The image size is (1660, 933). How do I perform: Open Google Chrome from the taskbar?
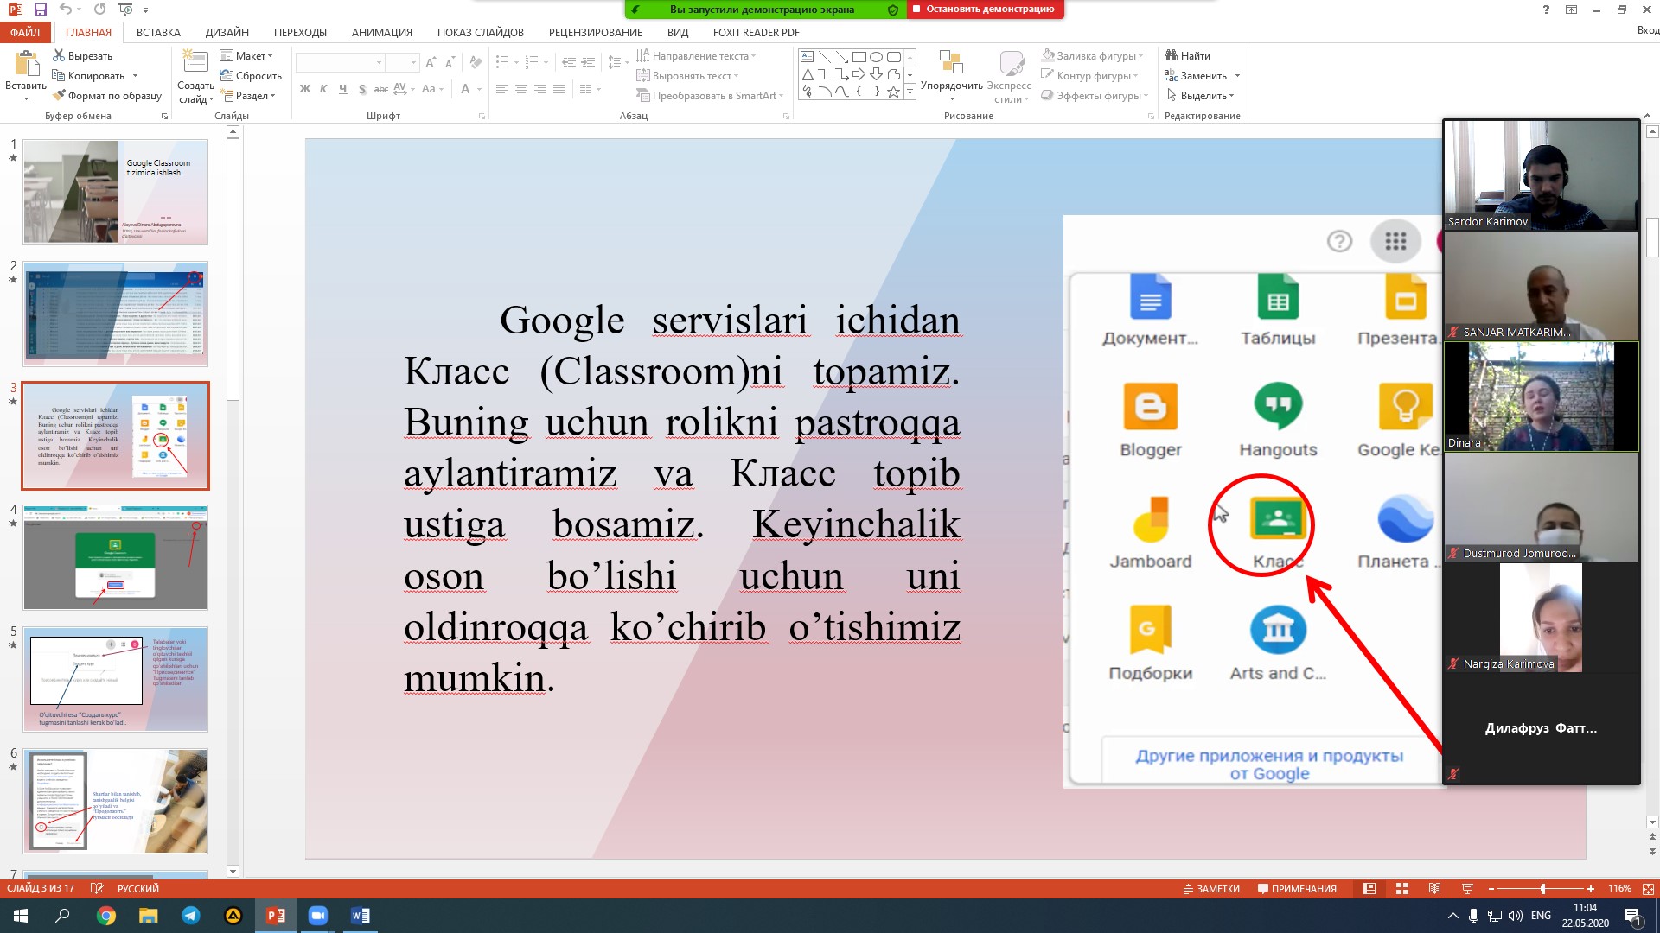106,916
